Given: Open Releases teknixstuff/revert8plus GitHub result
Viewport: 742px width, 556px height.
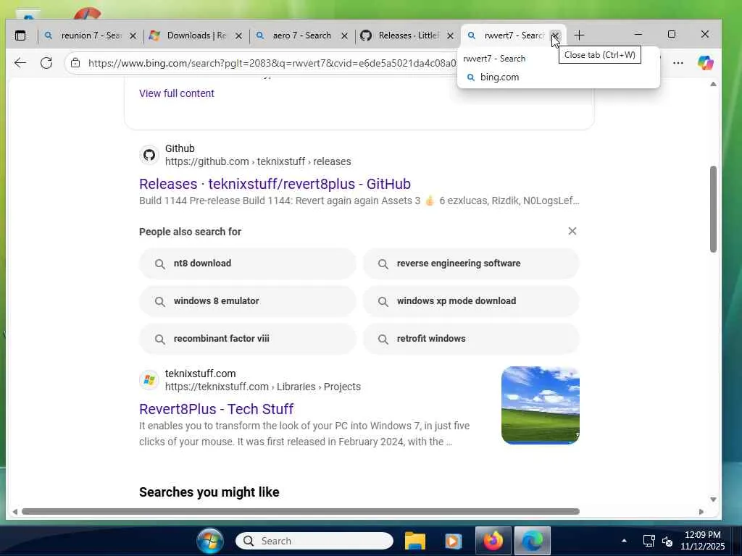Looking at the screenshot, I should tap(275, 184).
